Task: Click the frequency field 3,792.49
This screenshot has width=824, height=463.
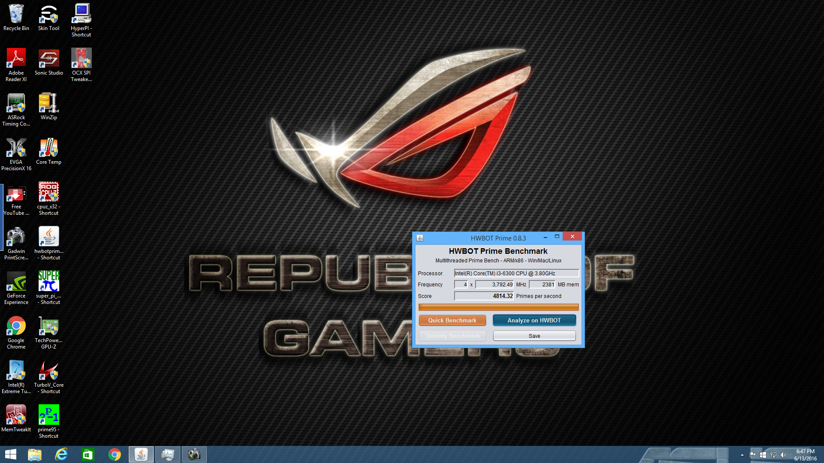Action: pos(494,284)
